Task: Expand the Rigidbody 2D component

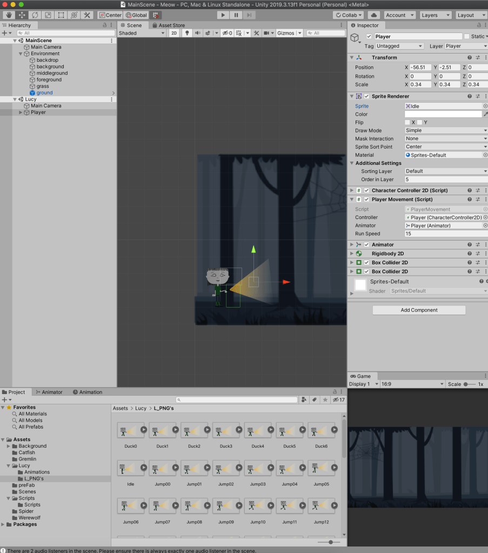Action: (x=352, y=254)
